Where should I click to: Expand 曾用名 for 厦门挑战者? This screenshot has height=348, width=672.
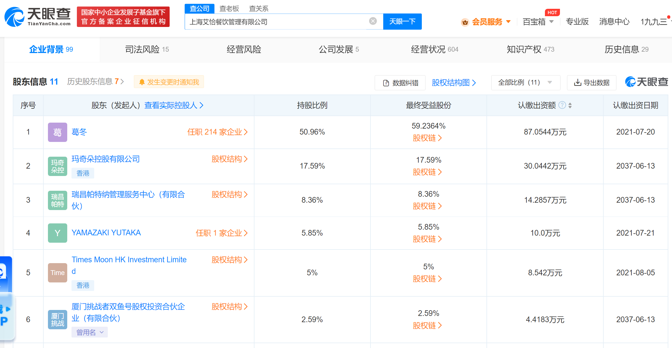click(x=90, y=332)
